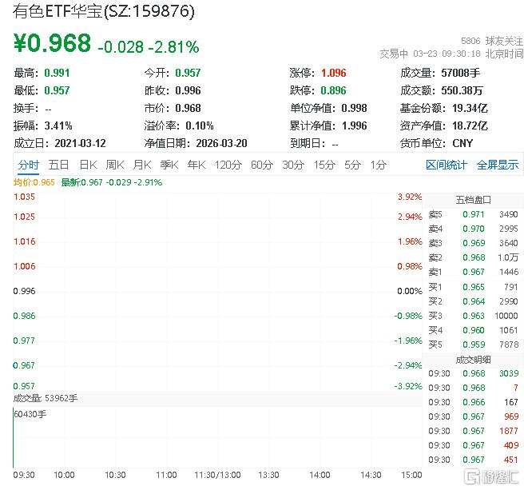The height and width of the screenshot is (490, 524).
Task: Select the 30分 chart tab
Action: coord(293,165)
